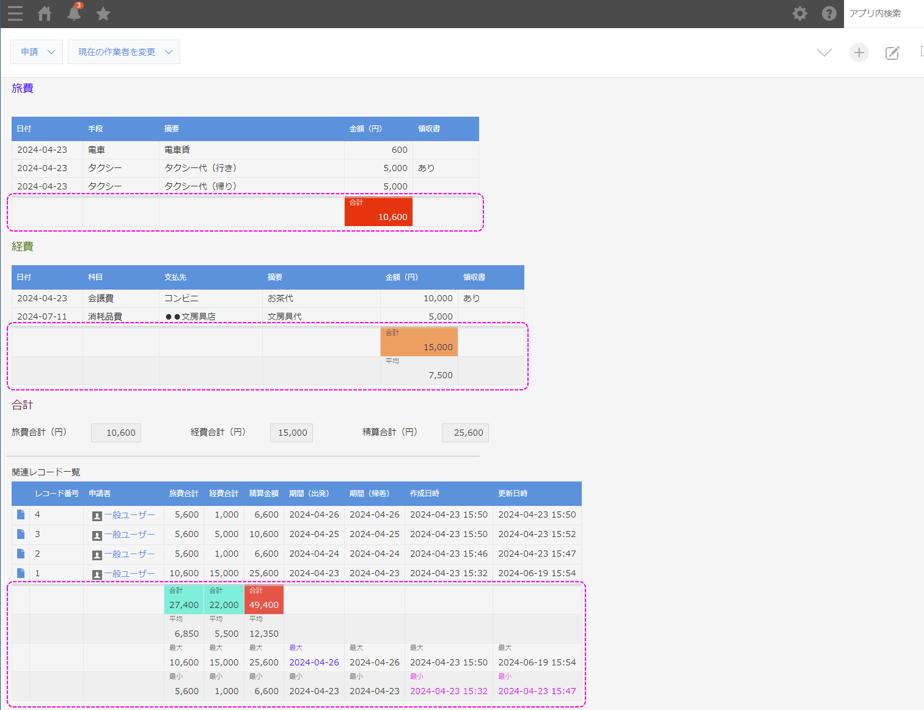The height and width of the screenshot is (710, 924).
Task: Expand the chevron next to add button
Action: click(824, 53)
